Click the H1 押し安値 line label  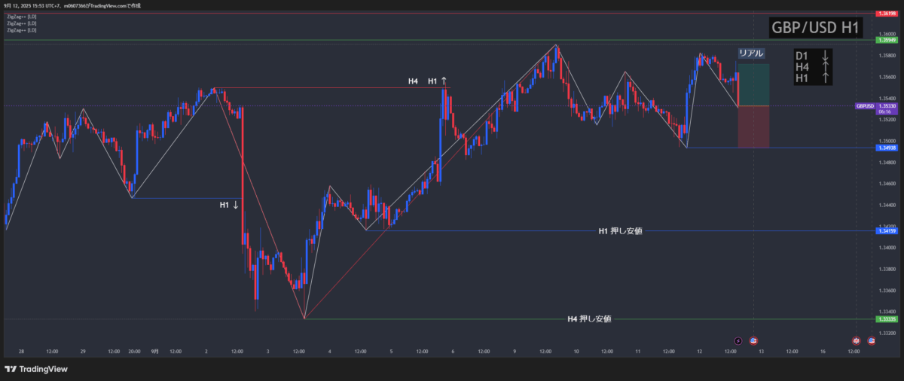point(620,231)
